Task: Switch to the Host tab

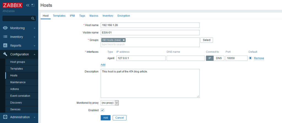Action: pyautogui.click(x=46, y=16)
